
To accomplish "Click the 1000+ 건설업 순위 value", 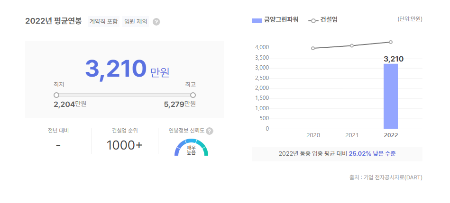I will [125, 145].
